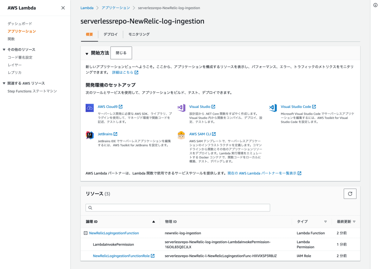Open the モニタリング tab

click(x=139, y=34)
